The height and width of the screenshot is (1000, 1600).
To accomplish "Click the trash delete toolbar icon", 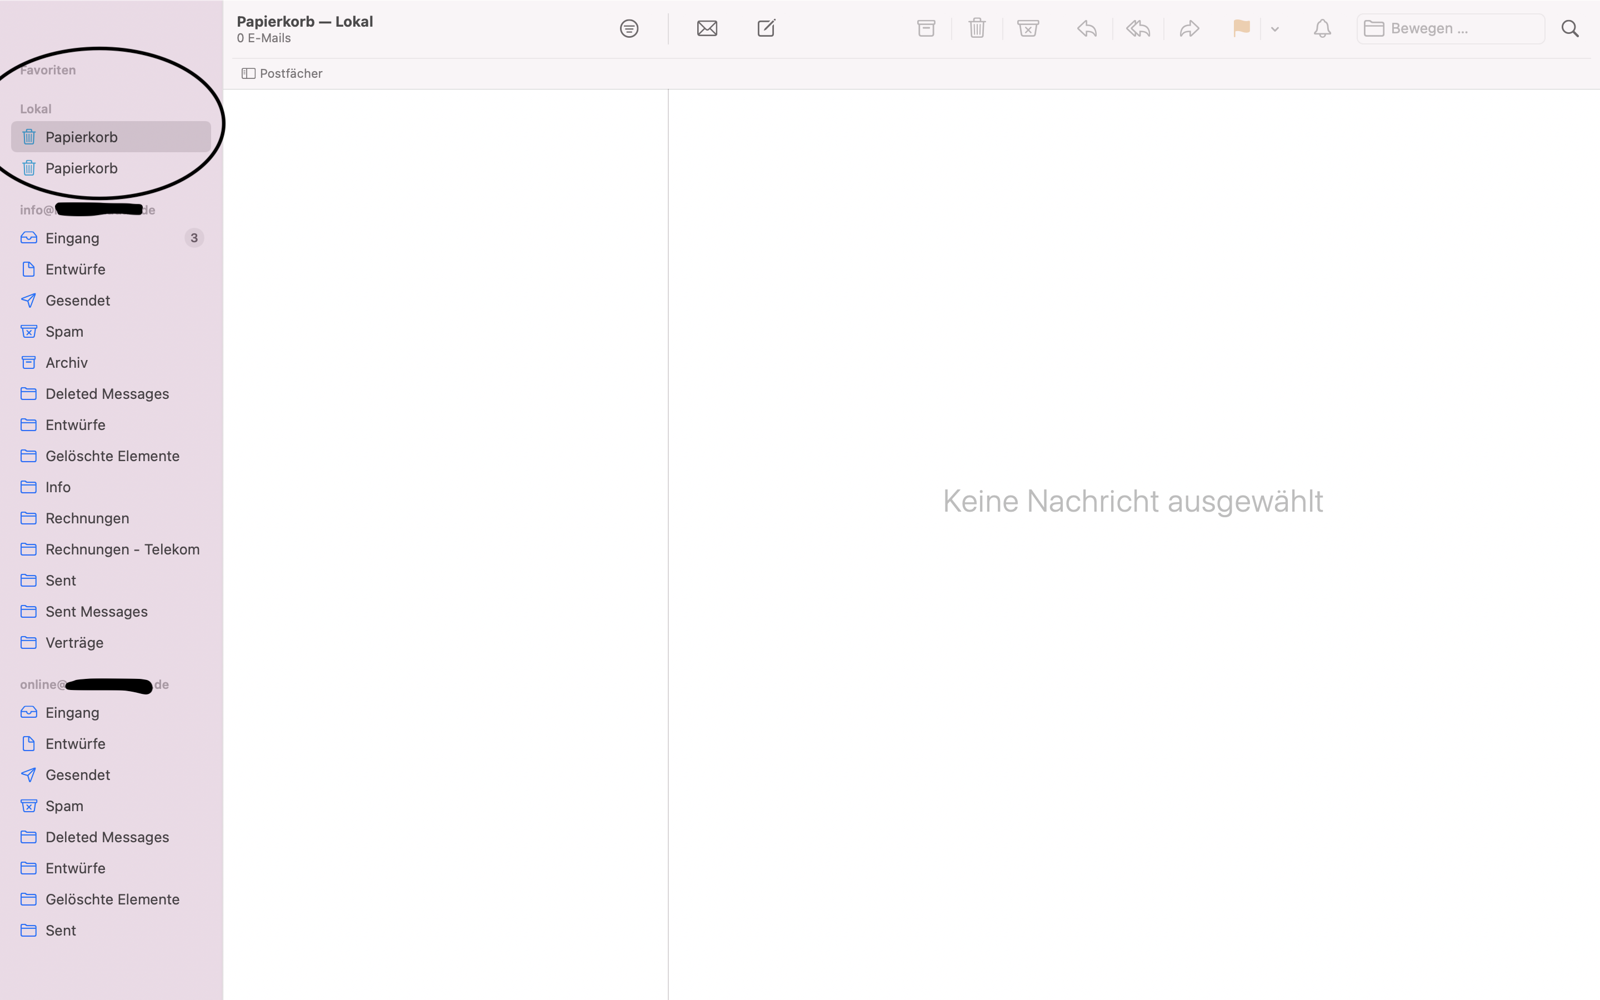I will pos(977,28).
